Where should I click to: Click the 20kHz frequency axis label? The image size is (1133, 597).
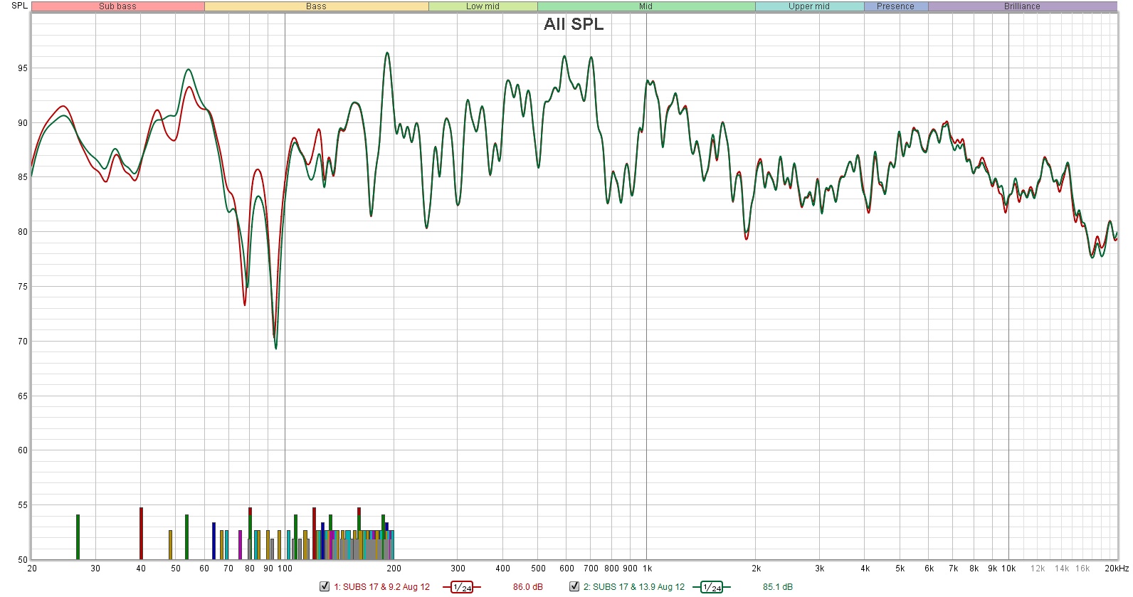click(x=1117, y=569)
